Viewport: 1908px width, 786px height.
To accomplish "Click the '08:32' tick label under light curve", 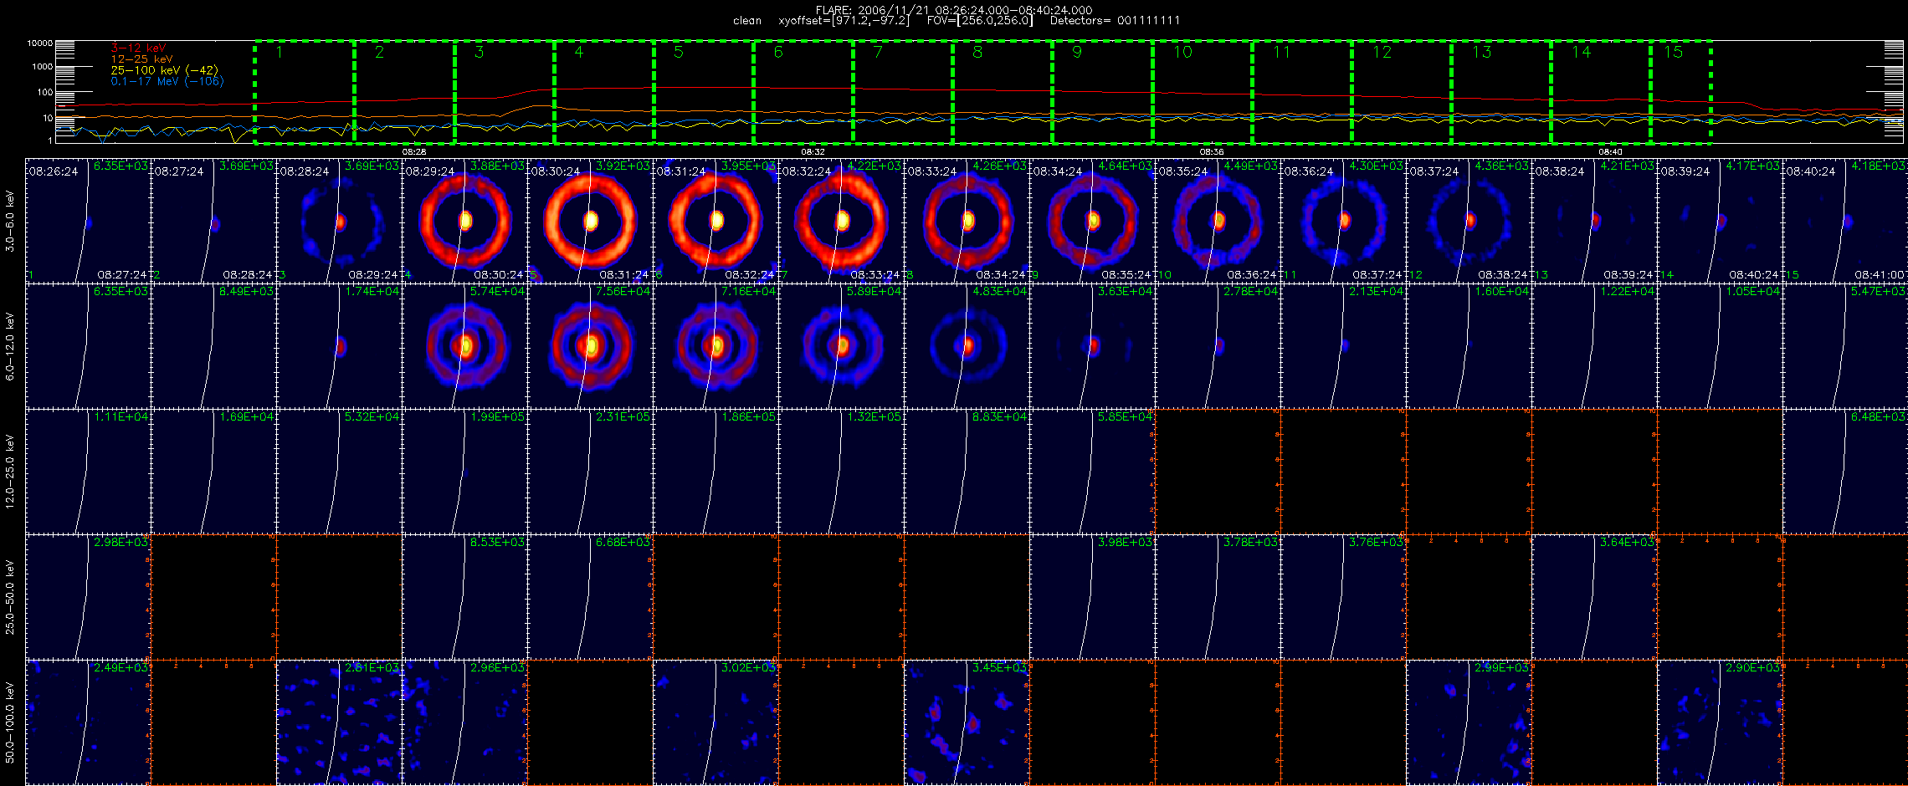I will (x=813, y=152).
